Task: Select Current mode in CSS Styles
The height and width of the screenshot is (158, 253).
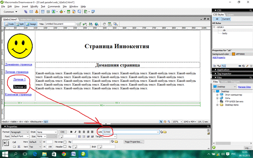Action: click(x=226, y=19)
